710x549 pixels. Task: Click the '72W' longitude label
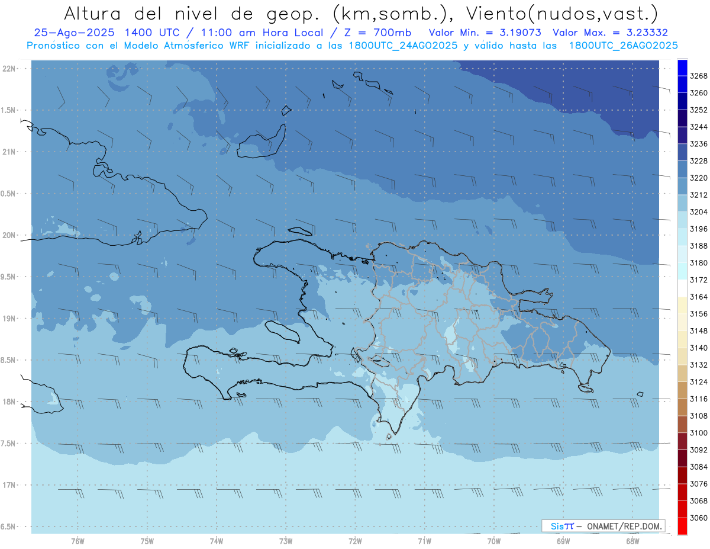tap(355, 540)
